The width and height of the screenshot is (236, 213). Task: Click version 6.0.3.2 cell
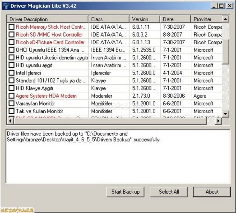pyautogui.click(x=140, y=35)
